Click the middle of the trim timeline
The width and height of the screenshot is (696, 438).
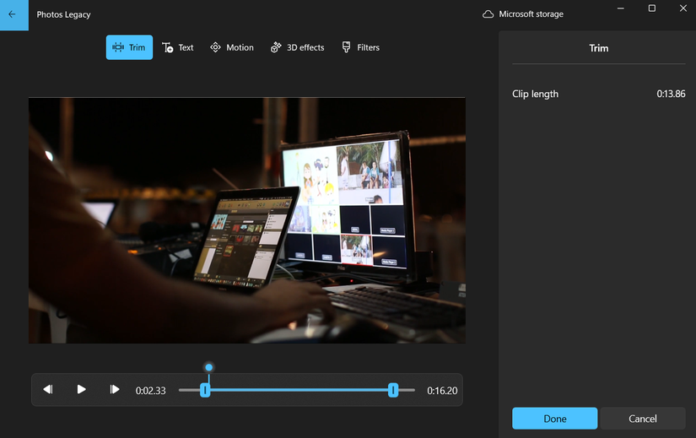tap(299, 390)
